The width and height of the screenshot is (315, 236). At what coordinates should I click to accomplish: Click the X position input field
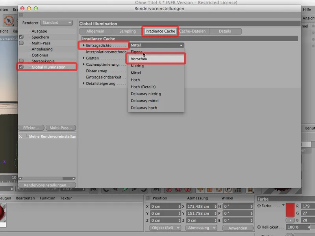(x=163, y=206)
